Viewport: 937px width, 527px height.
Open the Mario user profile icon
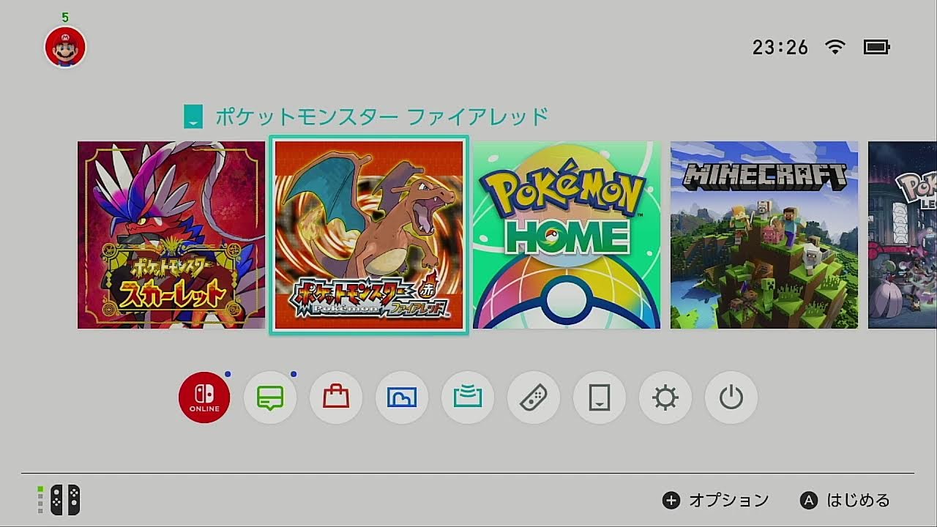pos(65,47)
